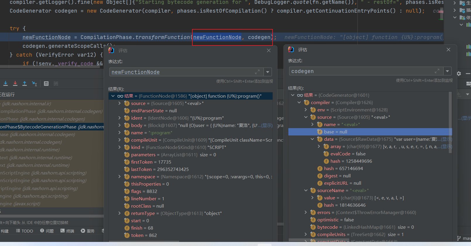
Task: Open the Evaluate Expression calculator icon
Action: point(46,84)
